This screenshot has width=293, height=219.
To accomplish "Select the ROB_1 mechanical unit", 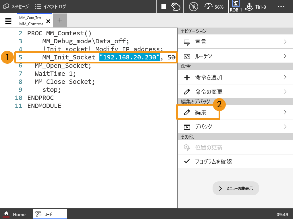I will click(236, 6).
